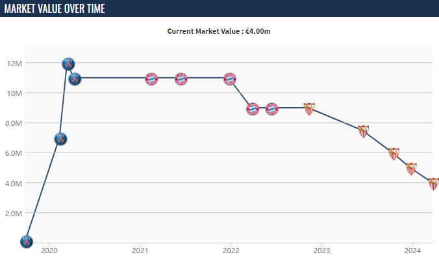The image size is (439, 259).
Task: Click the PSG crest at zero value
Action: click(x=27, y=241)
